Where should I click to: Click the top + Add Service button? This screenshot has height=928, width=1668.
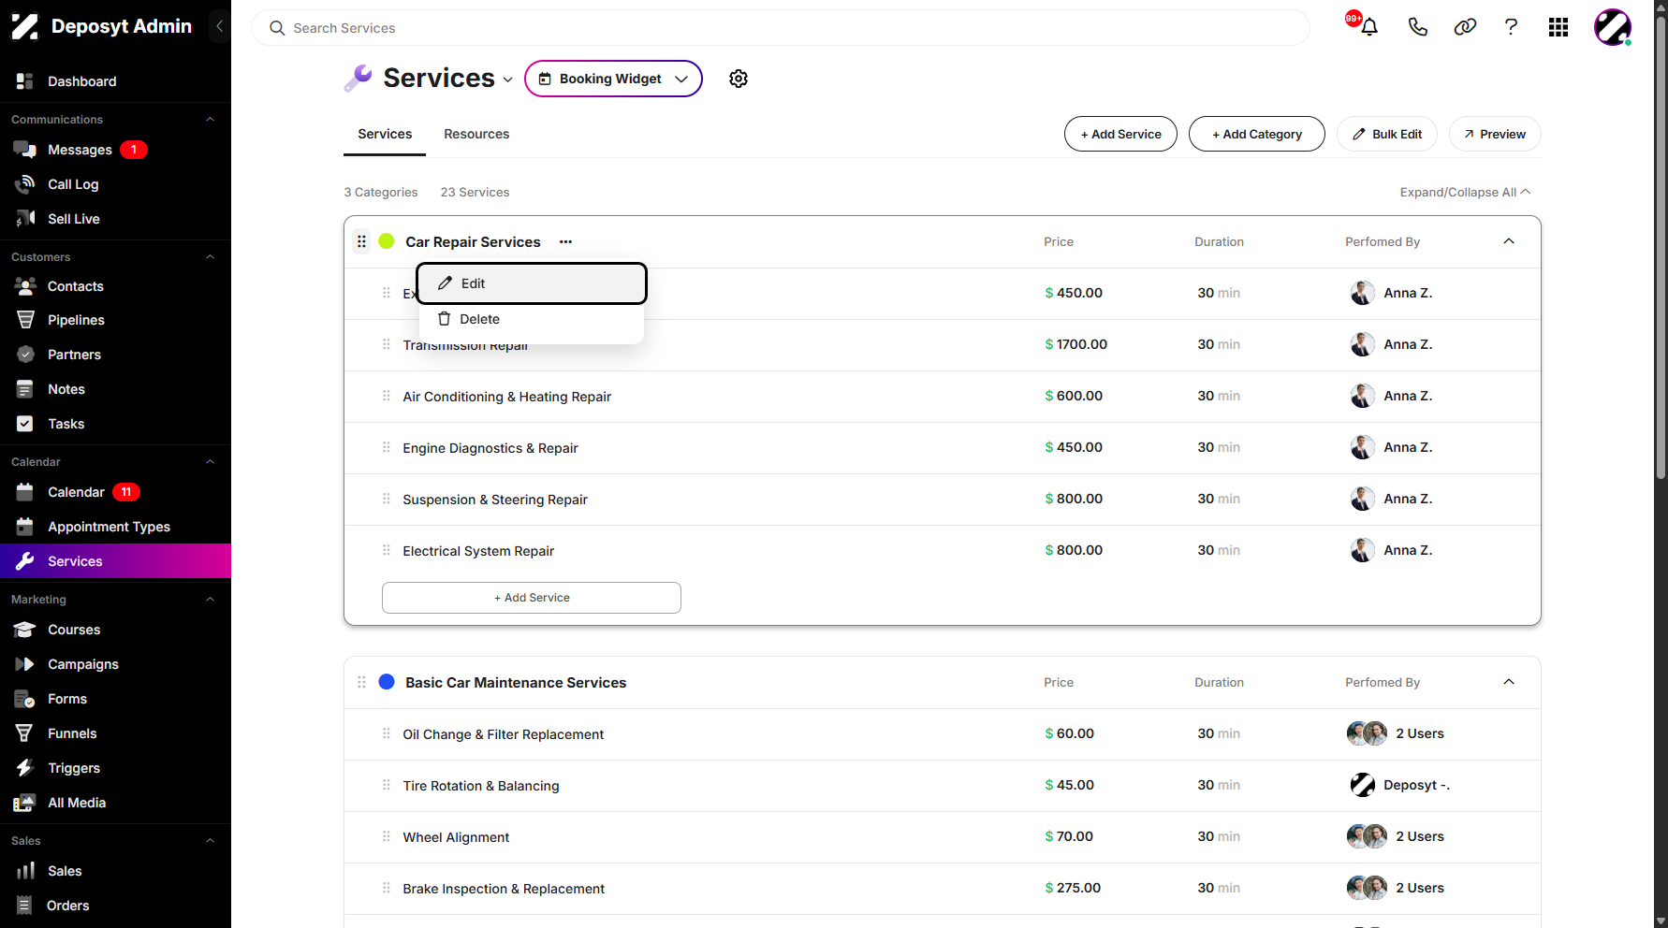(1120, 134)
